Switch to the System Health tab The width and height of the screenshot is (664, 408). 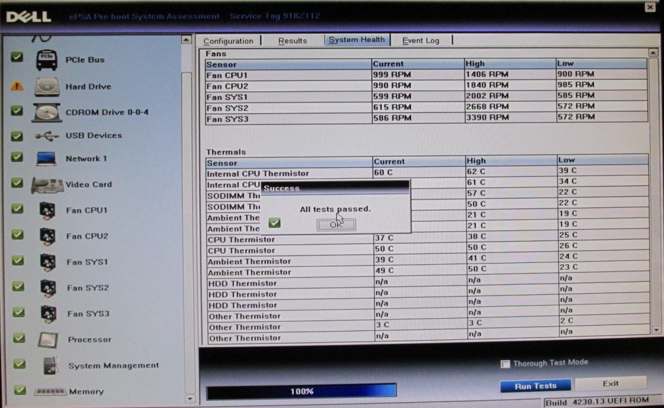coord(357,40)
